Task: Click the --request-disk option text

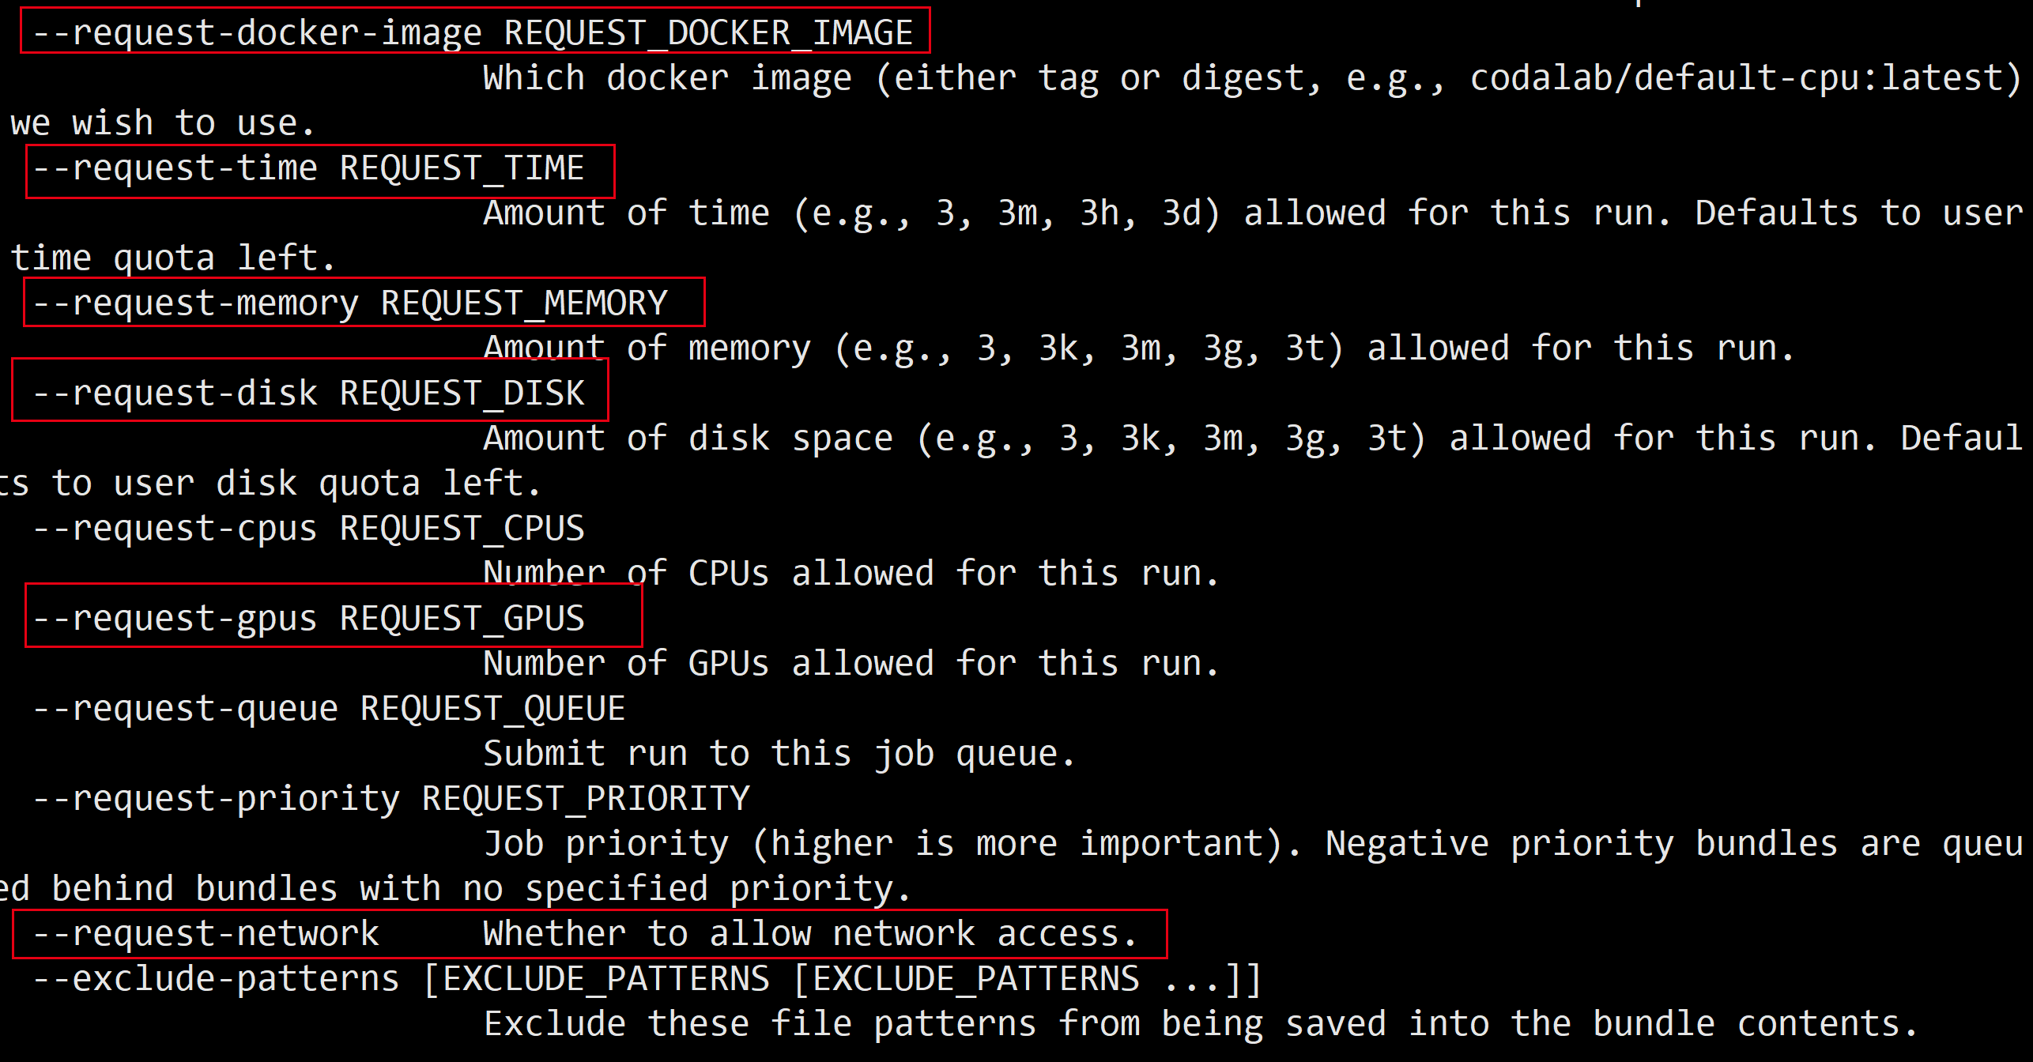Action: tap(175, 394)
